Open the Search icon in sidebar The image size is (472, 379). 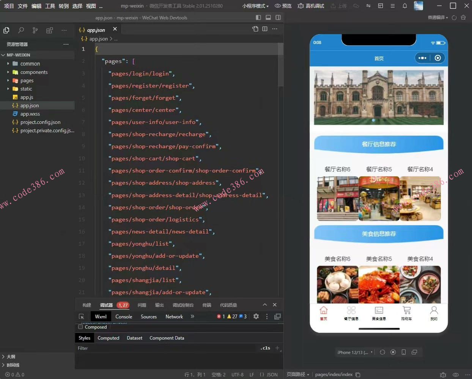tap(21, 30)
